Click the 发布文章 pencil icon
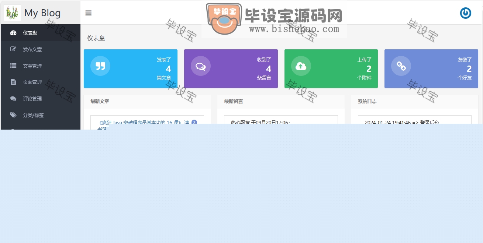The height and width of the screenshot is (243, 483). [13, 49]
